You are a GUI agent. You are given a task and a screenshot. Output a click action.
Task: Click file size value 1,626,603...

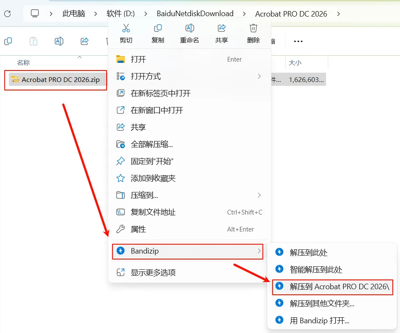pyautogui.click(x=307, y=79)
